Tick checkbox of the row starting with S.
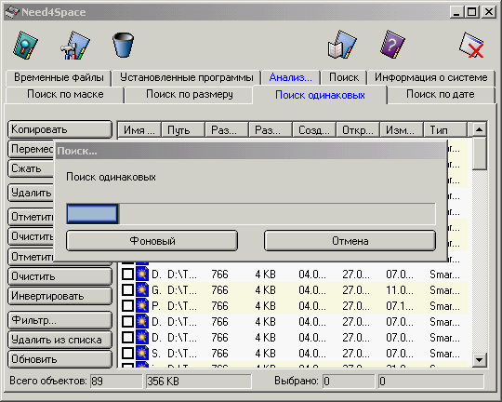This screenshot has height=402, width=502. pos(127,353)
